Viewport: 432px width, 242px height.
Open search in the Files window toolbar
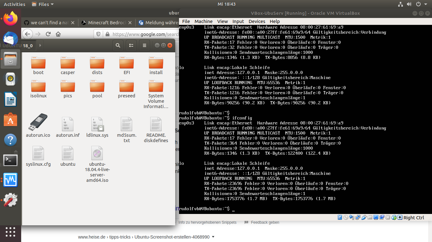(118, 45)
